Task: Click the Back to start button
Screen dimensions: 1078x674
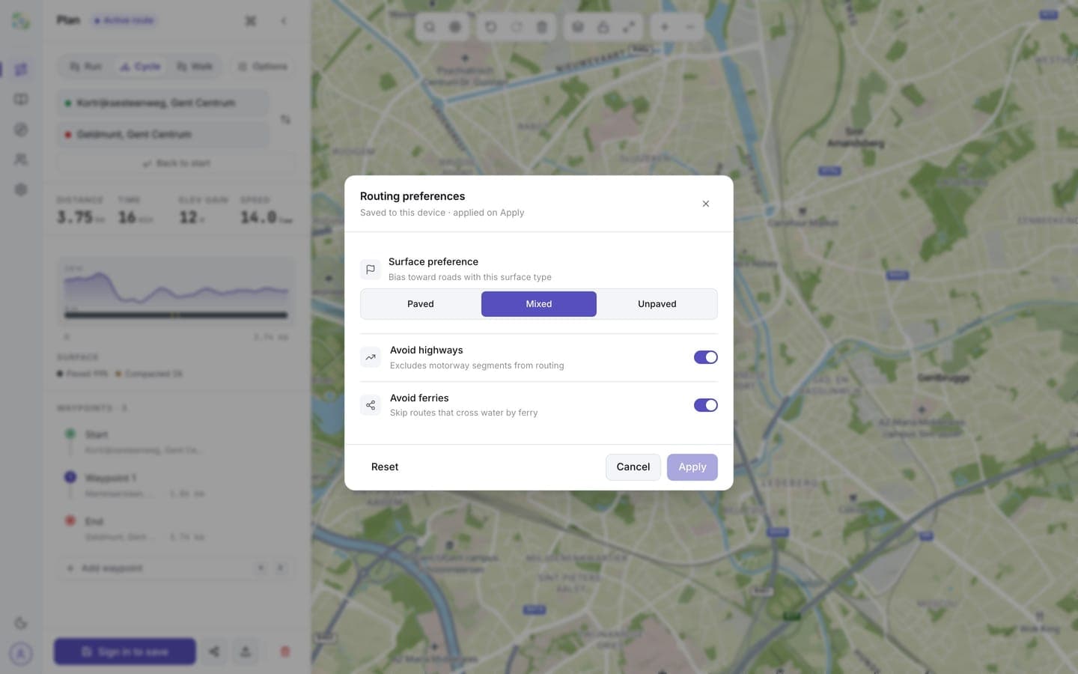Action: [177, 163]
